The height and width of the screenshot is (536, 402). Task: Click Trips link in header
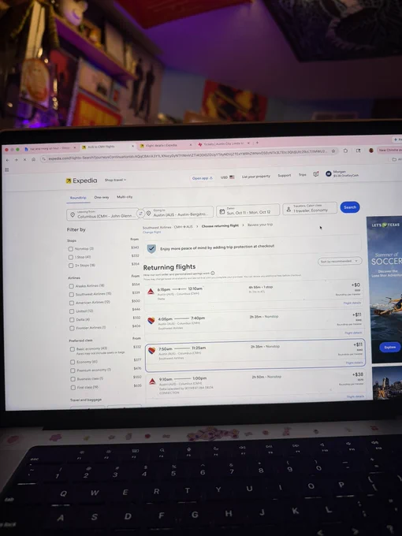pyautogui.click(x=303, y=175)
